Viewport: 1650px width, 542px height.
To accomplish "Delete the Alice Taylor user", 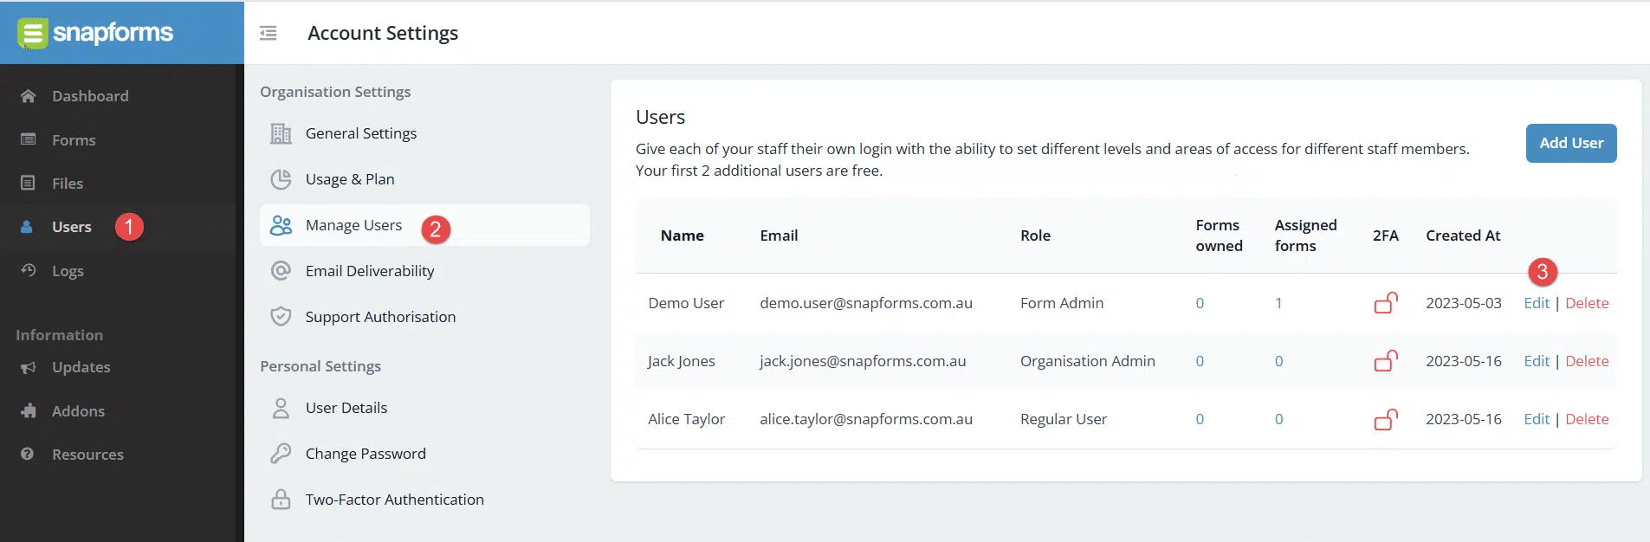I will (x=1587, y=419).
